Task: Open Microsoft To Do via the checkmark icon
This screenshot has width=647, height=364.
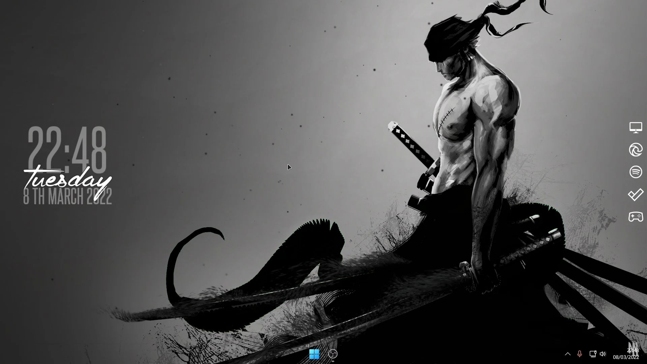Action: (x=636, y=194)
